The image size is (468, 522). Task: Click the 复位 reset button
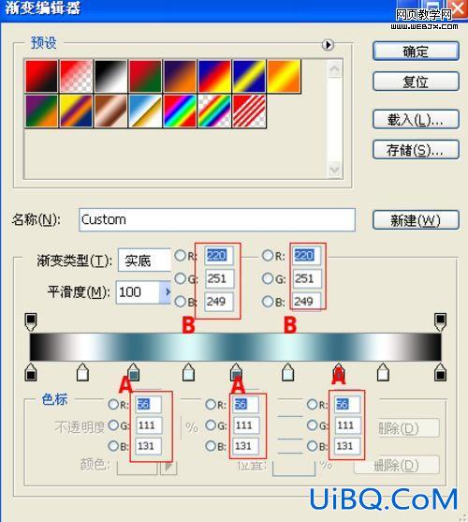point(416,82)
